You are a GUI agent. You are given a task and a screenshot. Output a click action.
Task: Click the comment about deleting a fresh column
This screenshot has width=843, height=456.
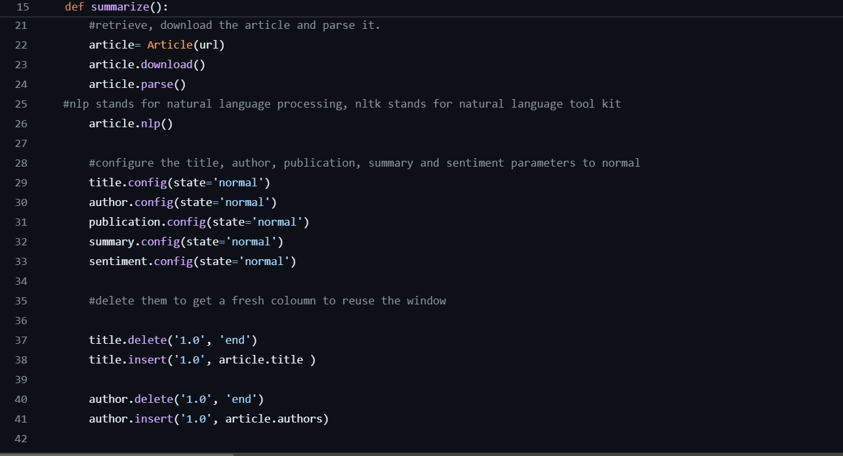267,301
